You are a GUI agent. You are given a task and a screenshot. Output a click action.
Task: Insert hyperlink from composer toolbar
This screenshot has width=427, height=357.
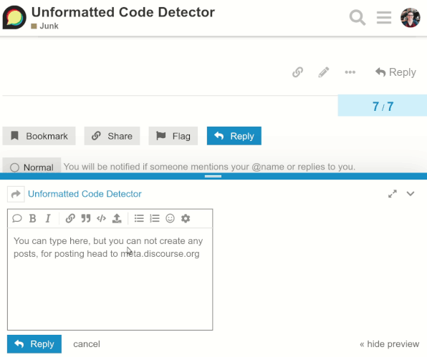pyautogui.click(x=70, y=218)
